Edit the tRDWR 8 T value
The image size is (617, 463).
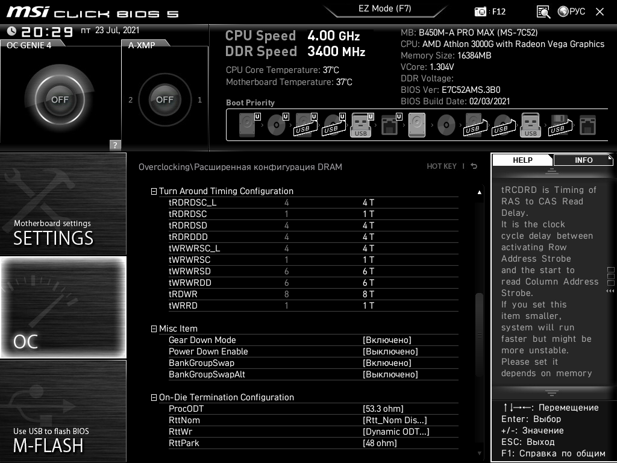point(368,294)
